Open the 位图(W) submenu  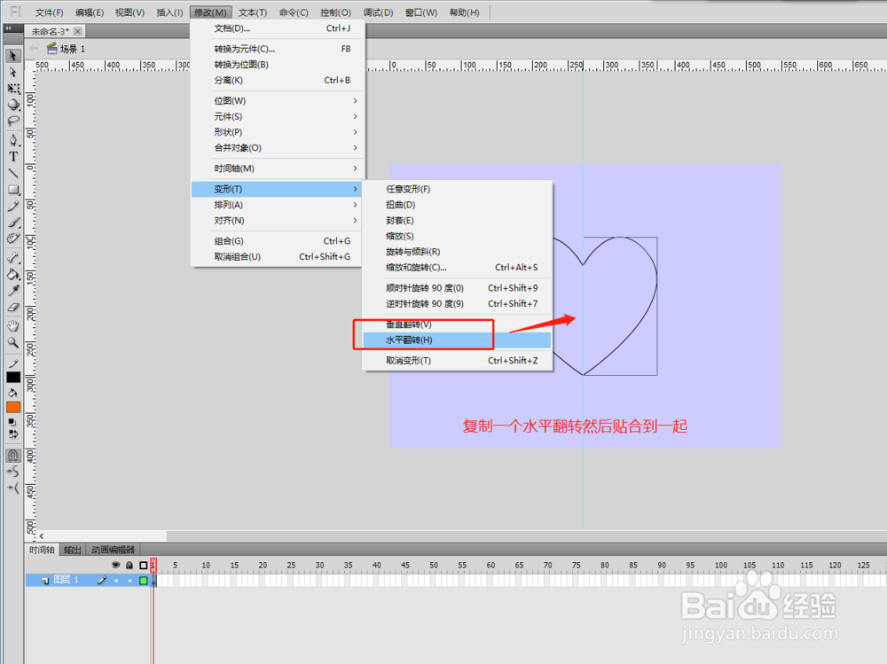click(278, 101)
